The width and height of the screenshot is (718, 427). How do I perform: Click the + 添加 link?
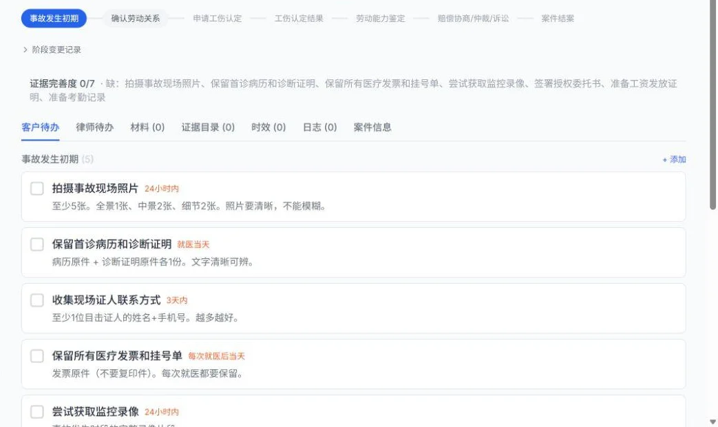674,160
